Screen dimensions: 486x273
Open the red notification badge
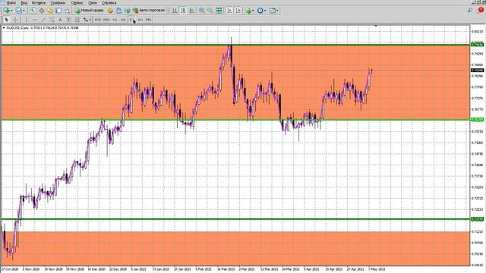click(481, 10)
